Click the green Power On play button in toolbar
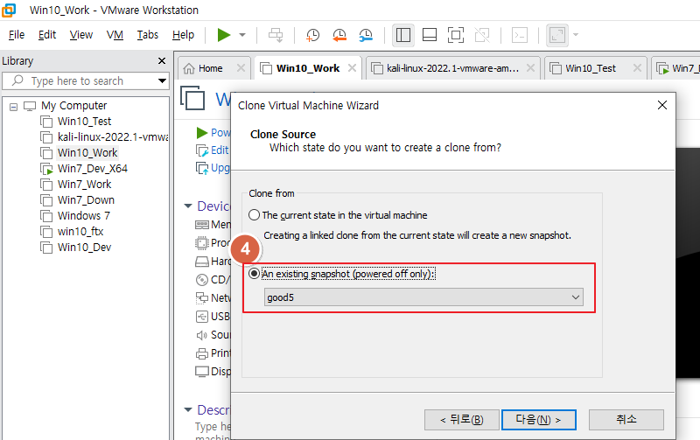Image resolution: width=700 pixels, height=440 pixels. coord(224,35)
